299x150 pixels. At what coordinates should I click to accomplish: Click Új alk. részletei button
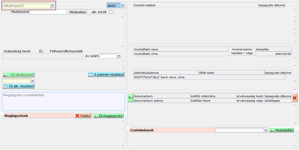click(18, 86)
